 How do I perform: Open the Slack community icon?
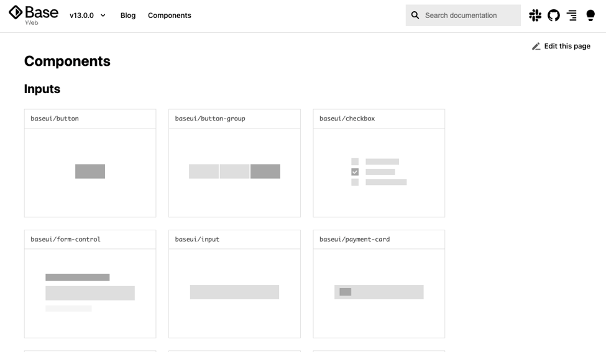click(x=535, y=16)
